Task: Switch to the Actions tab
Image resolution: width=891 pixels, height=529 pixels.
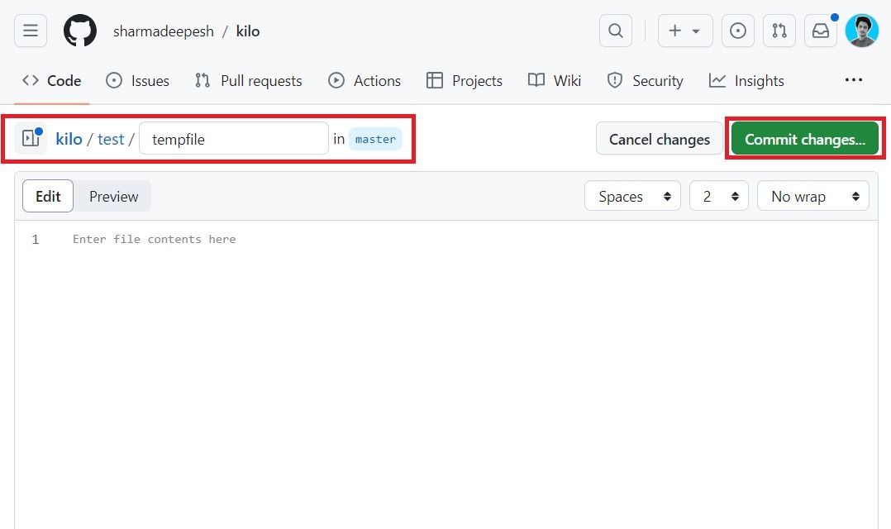Action: coord(364,80)
